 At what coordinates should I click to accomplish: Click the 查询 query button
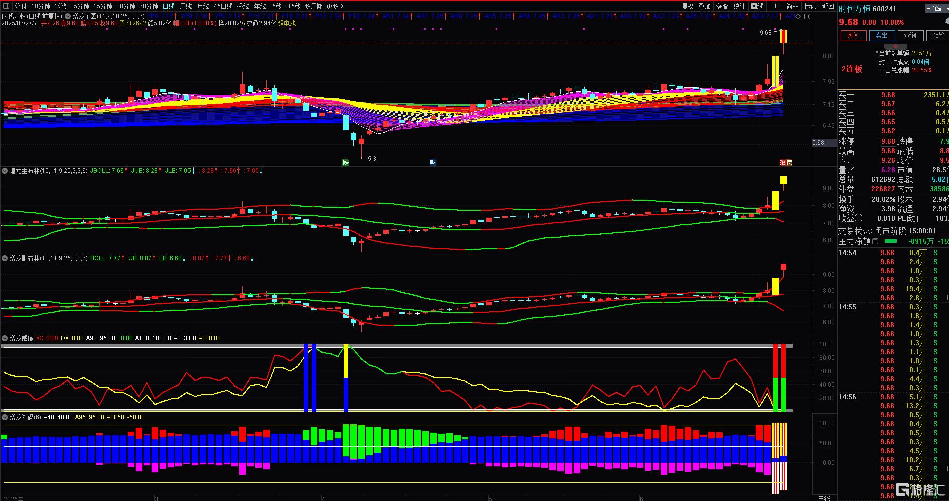[910, 35]
